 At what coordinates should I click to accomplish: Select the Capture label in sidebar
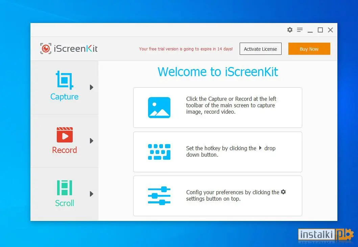pyautogui.click(x=64, y=97)
